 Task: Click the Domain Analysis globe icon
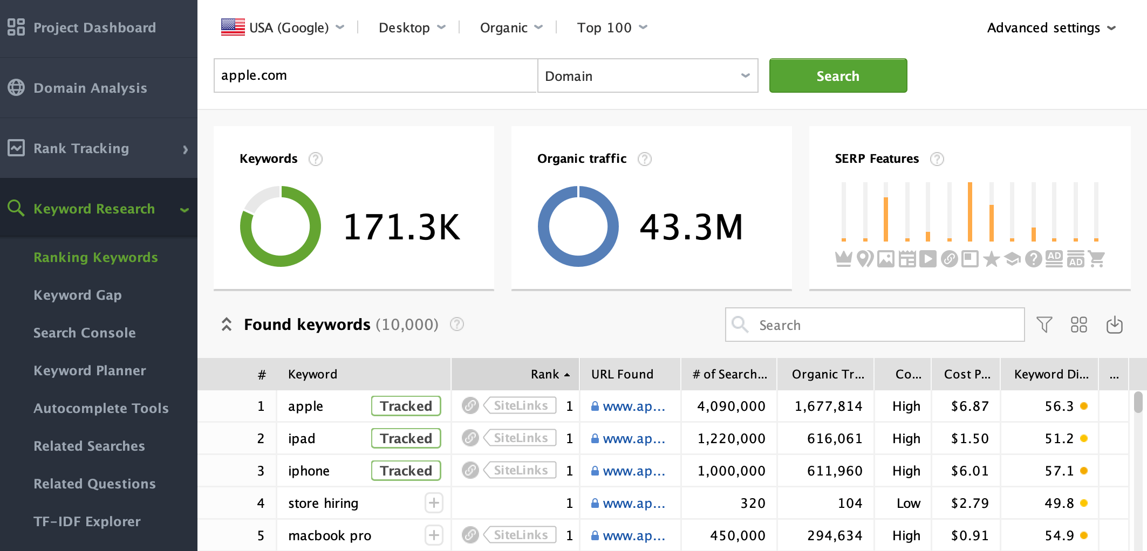click(16, 87)
